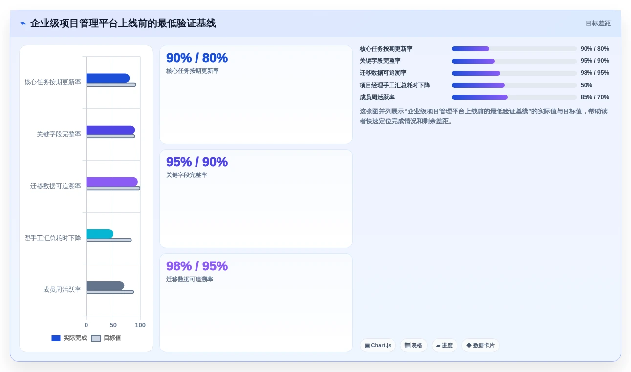Screen dimensions: 631x372
Task: Click the 50 tick on chart axis
Action: (x=113, y=325)
